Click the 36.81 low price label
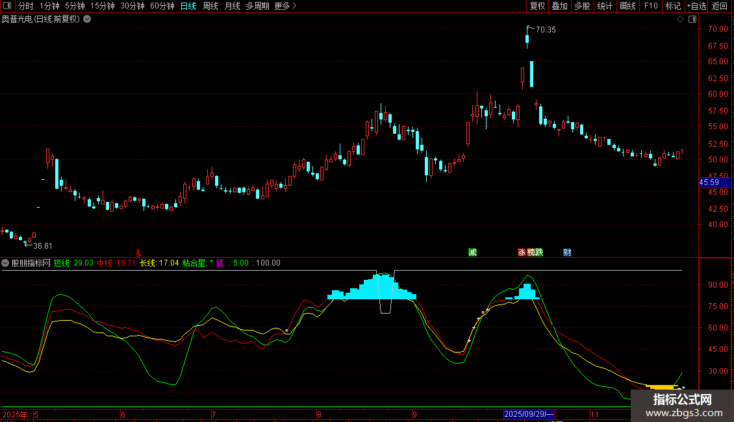Screen dimensions: 734x422 (43, 246)
